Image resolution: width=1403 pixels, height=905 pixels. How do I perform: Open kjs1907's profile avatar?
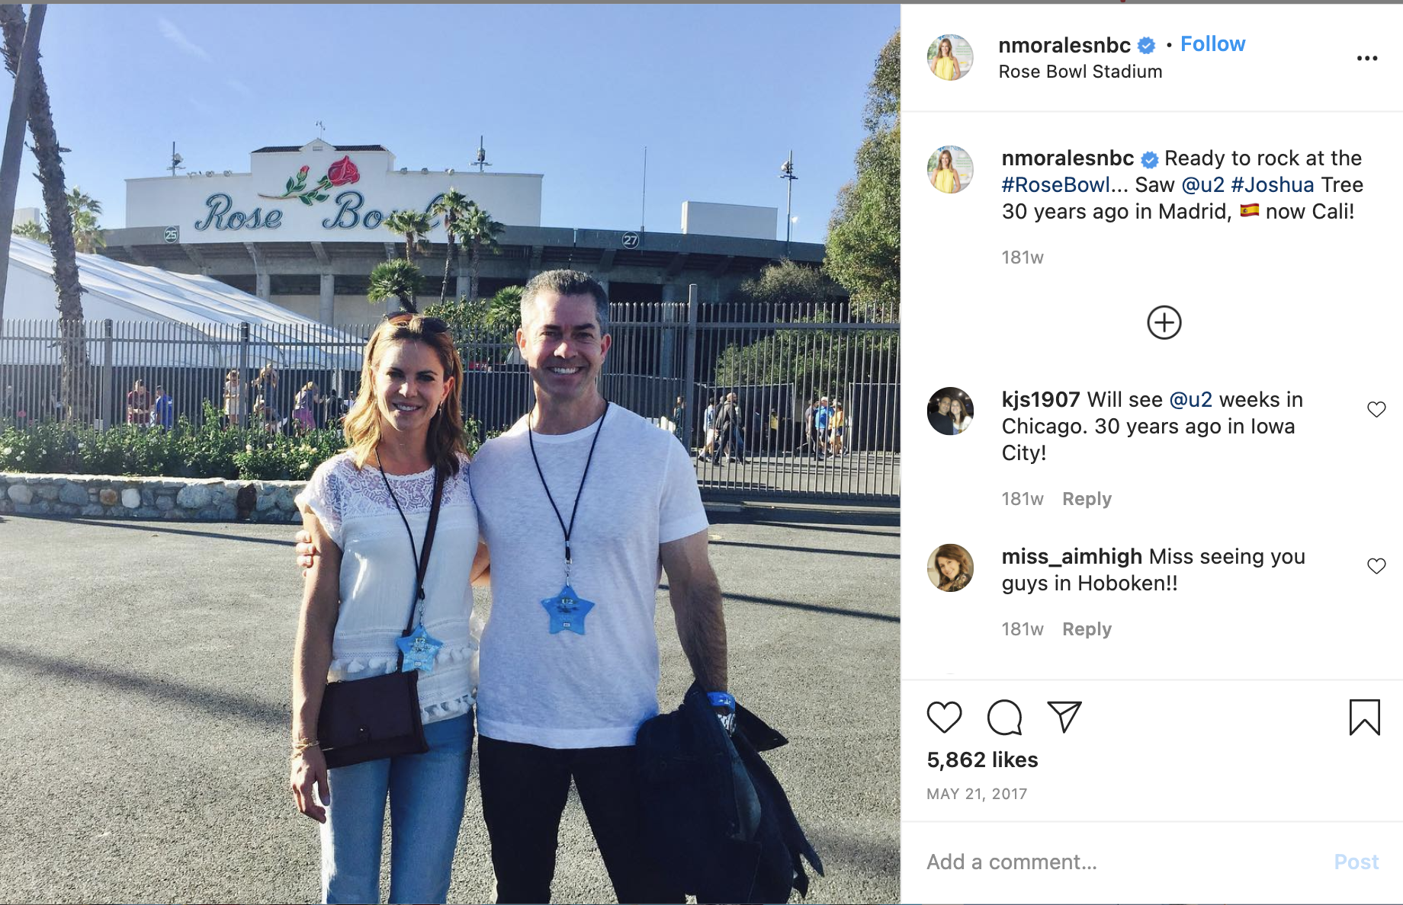click(x=950, y=411)
